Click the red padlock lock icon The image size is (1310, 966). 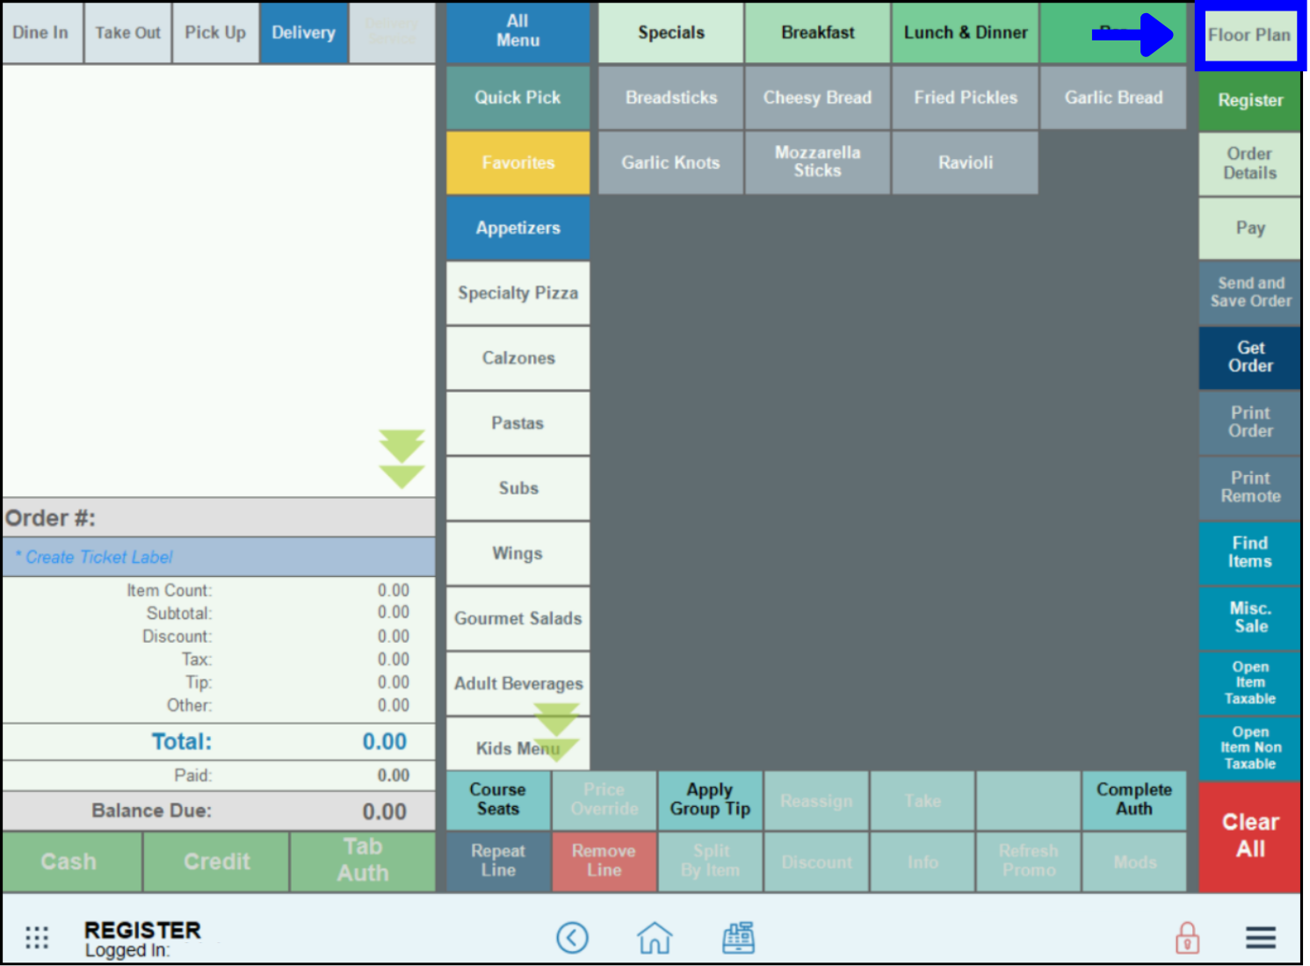pos(1187,937)
